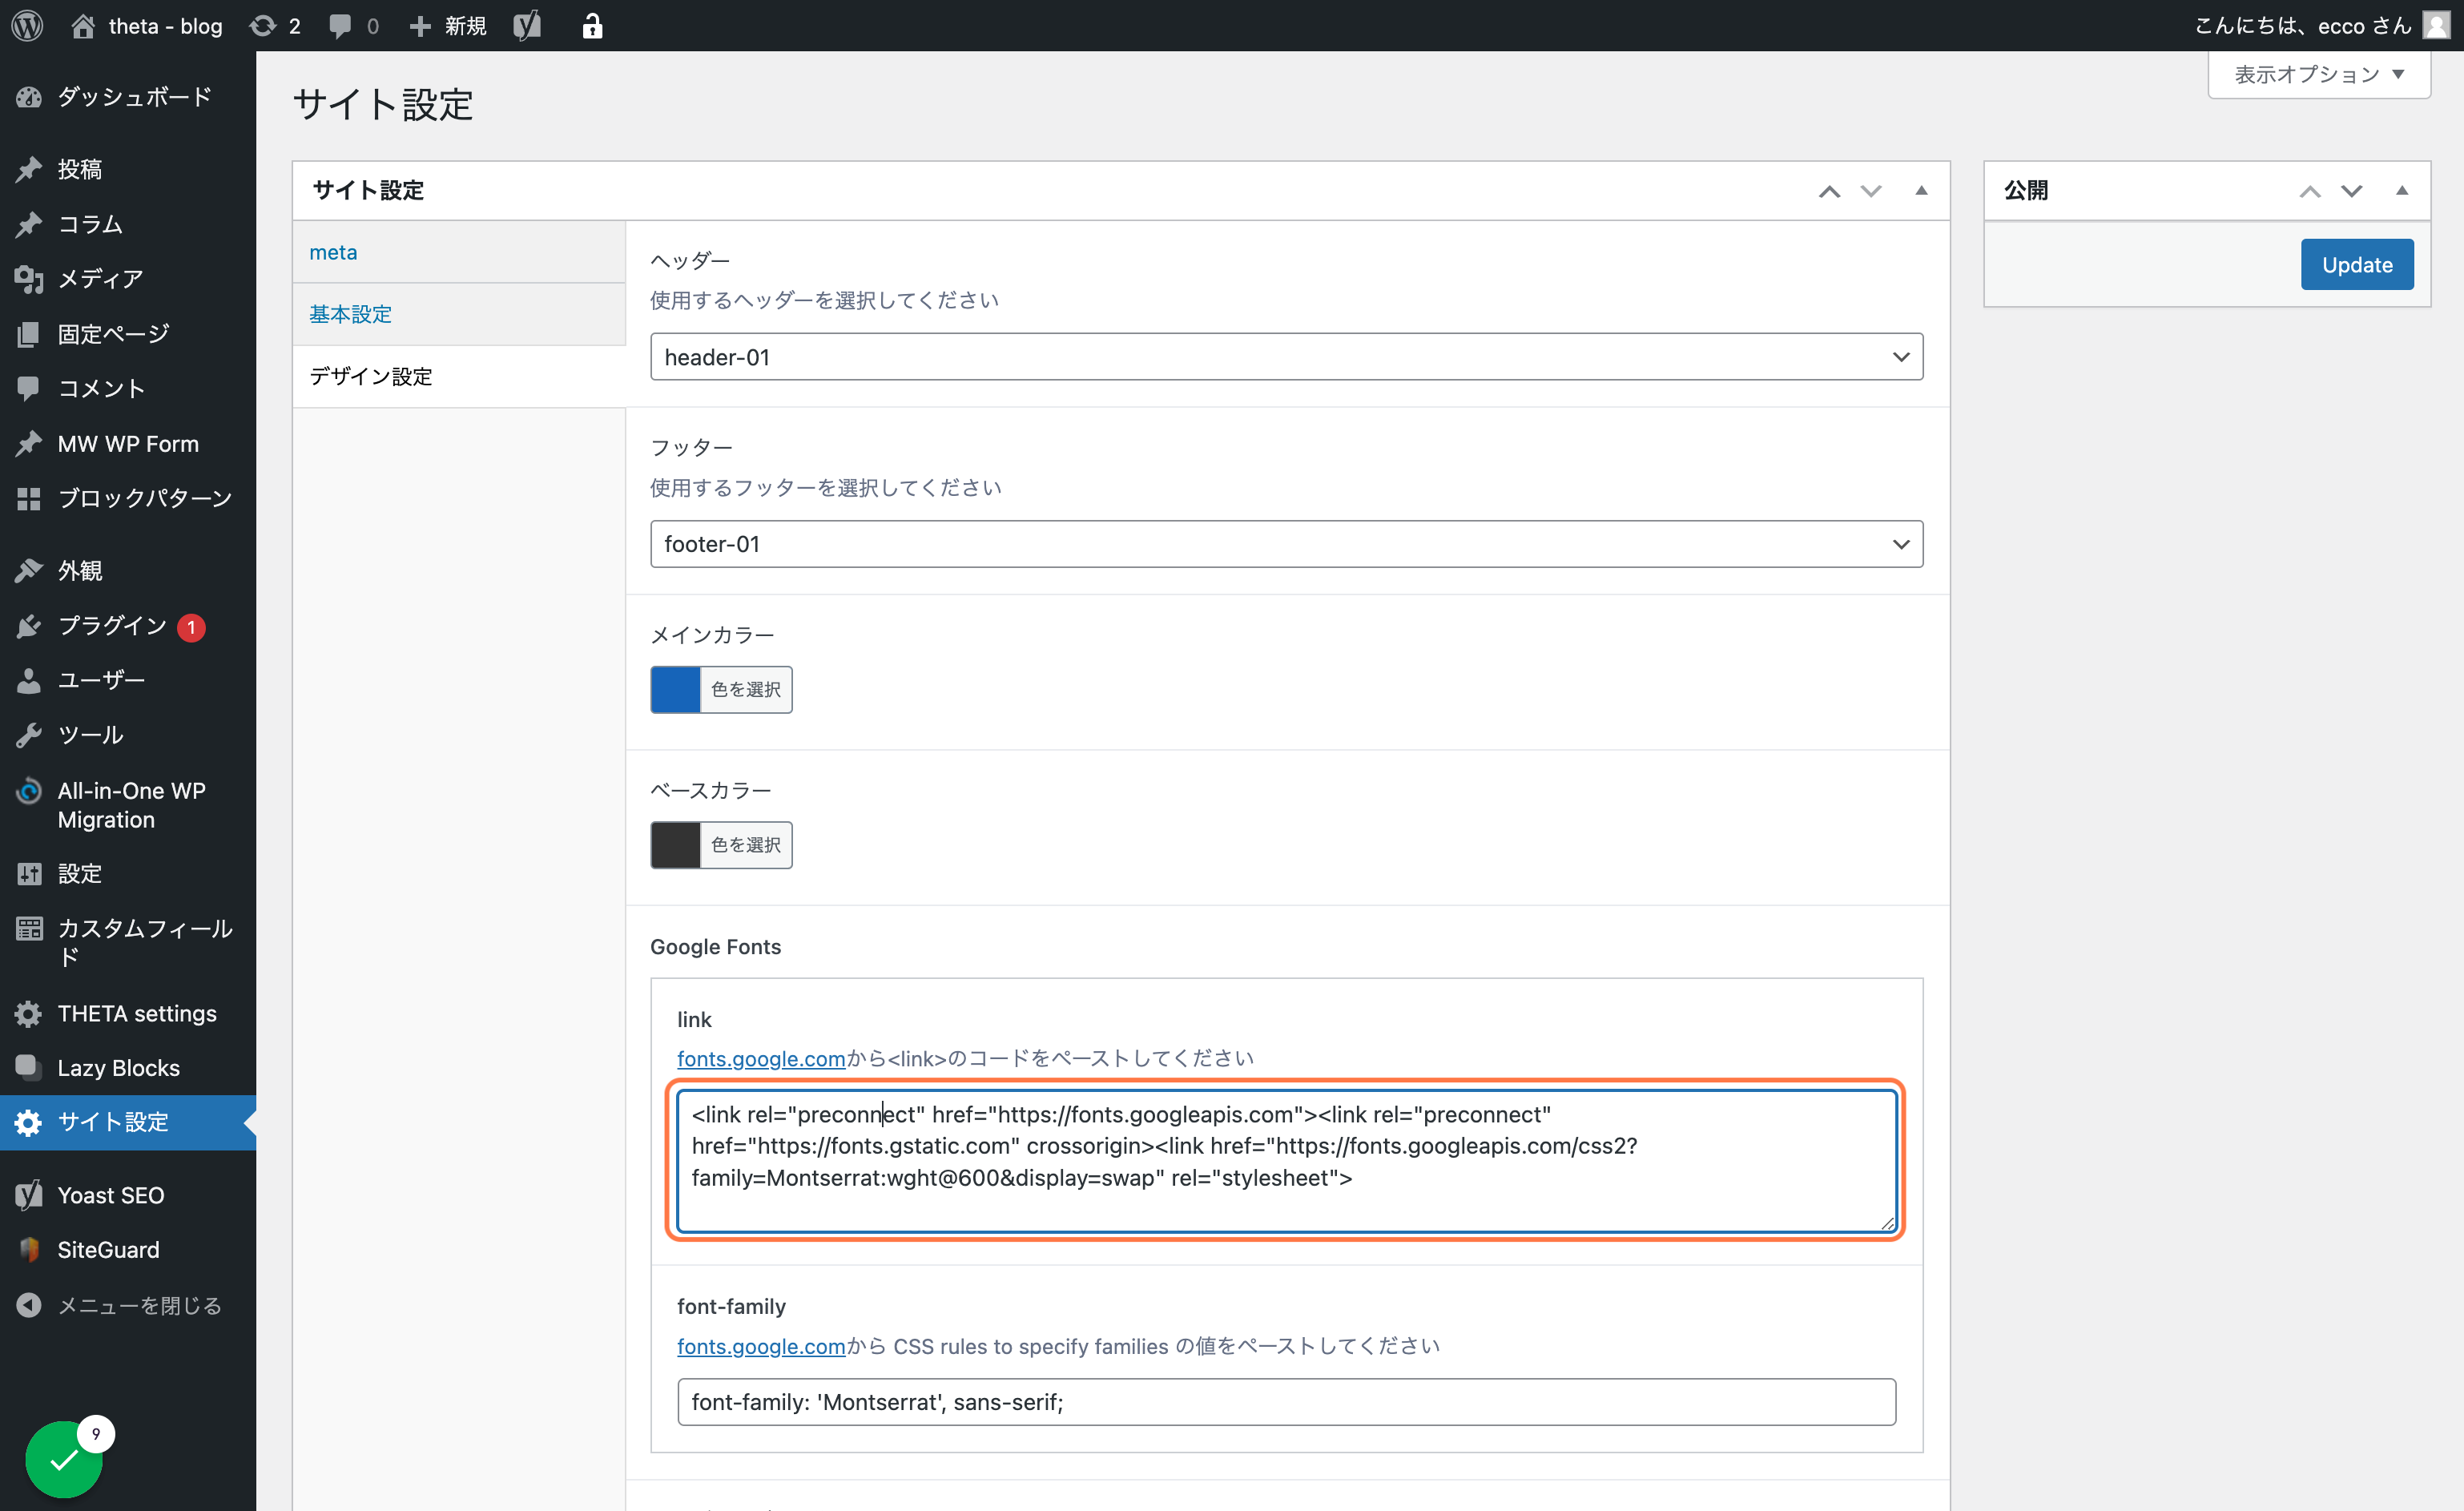Open the ダッシュボード menu
The width and height of the screenshot is (2464, 1511).
point(128,97)
